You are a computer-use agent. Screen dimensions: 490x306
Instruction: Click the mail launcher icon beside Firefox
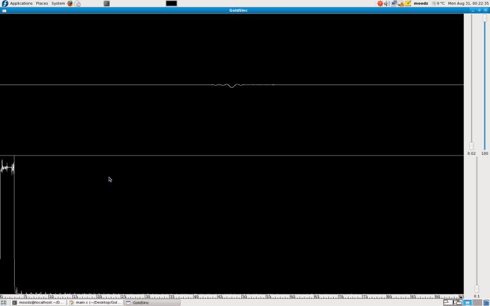(78, 4)
